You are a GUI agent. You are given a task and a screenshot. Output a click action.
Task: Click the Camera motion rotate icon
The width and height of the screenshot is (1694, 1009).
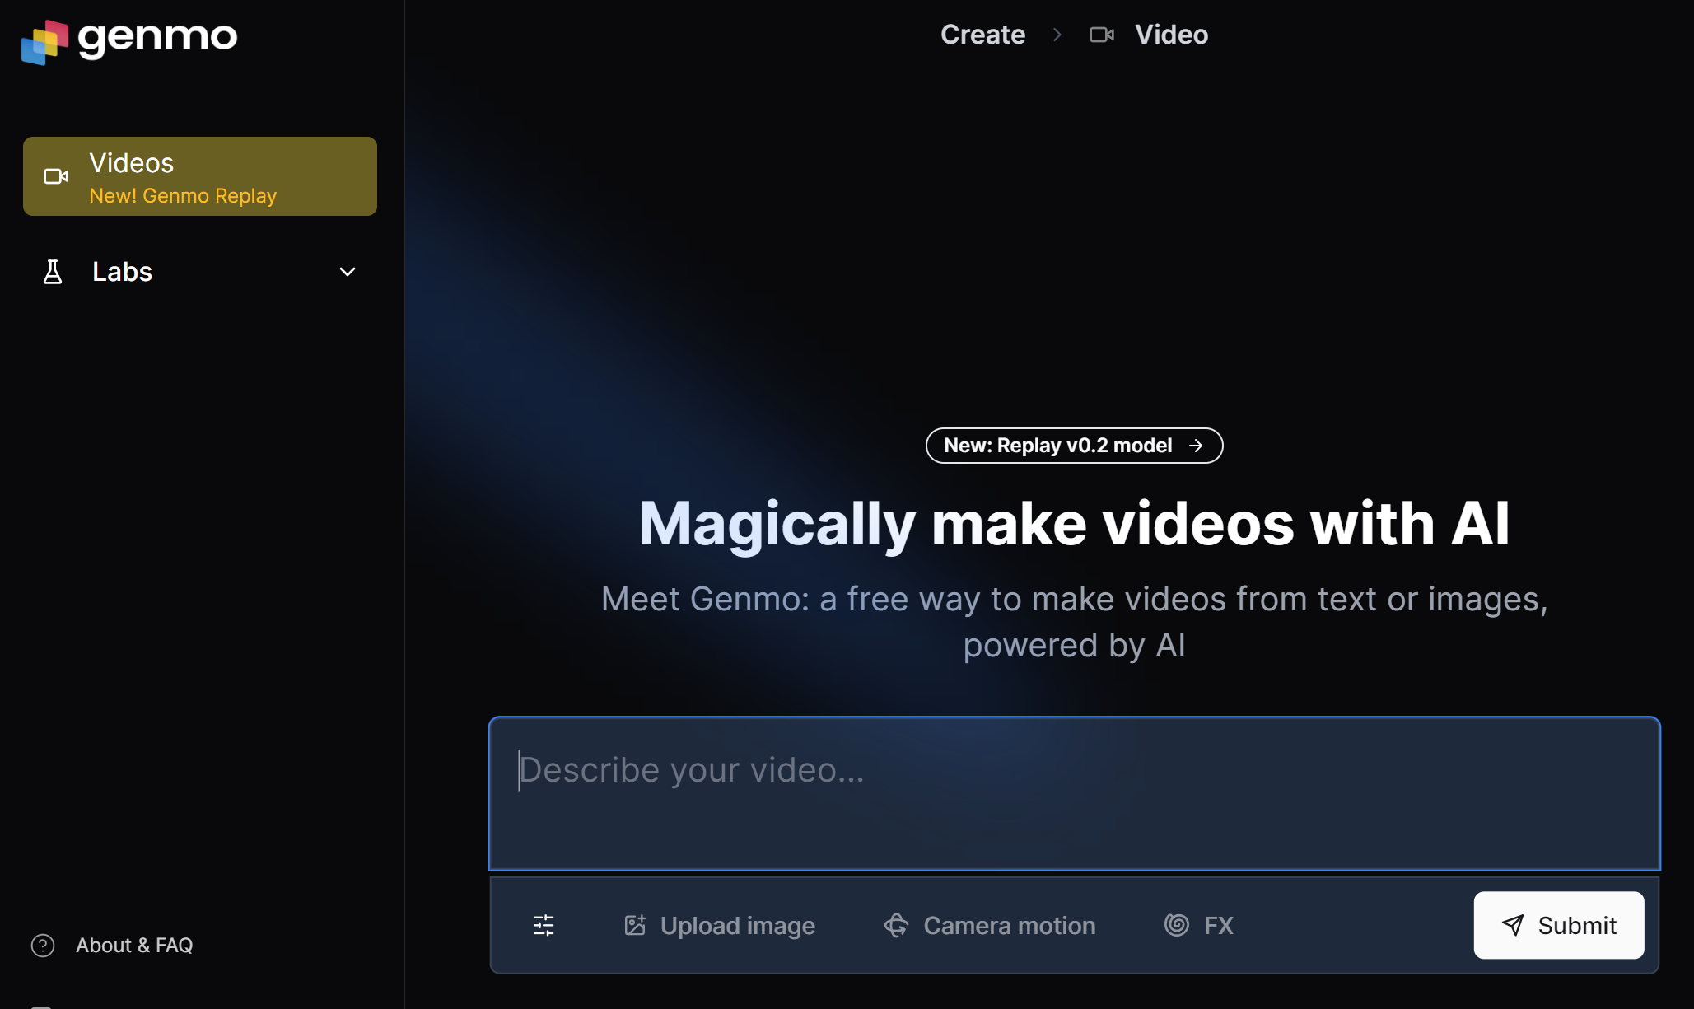point(896,925)
